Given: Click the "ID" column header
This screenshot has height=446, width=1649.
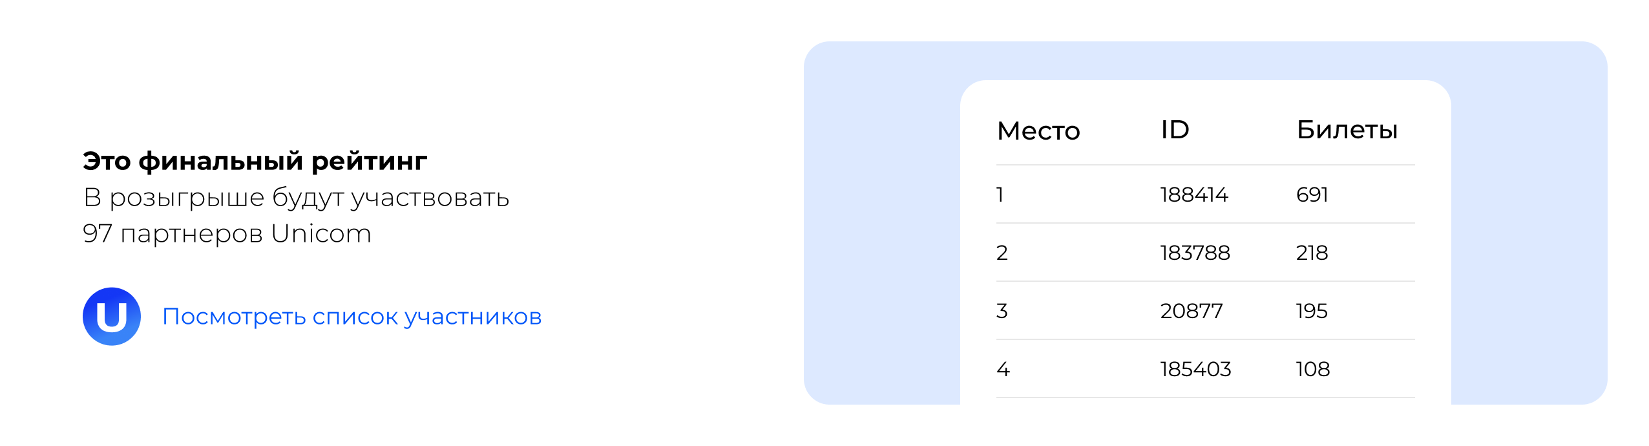Looking at the screenshot, I should tap(1175, 130).
